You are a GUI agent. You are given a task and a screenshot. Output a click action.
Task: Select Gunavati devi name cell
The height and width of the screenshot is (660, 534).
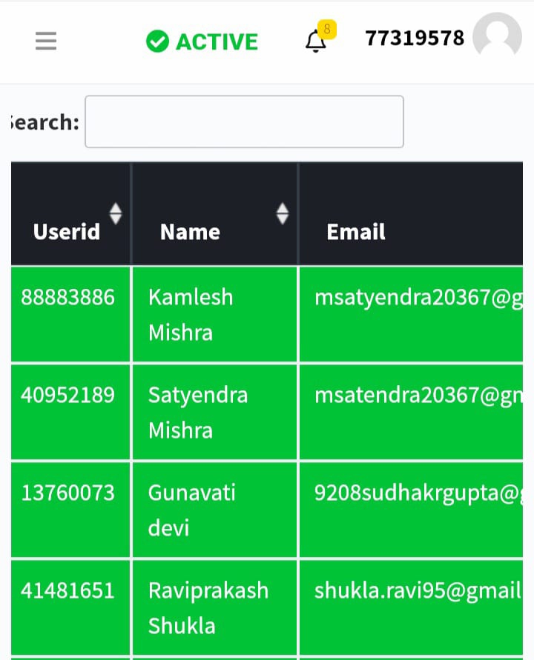point(214,510)
